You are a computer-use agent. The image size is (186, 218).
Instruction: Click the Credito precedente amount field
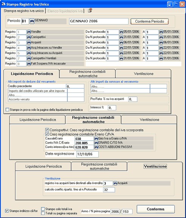click(x=75, y=86)
